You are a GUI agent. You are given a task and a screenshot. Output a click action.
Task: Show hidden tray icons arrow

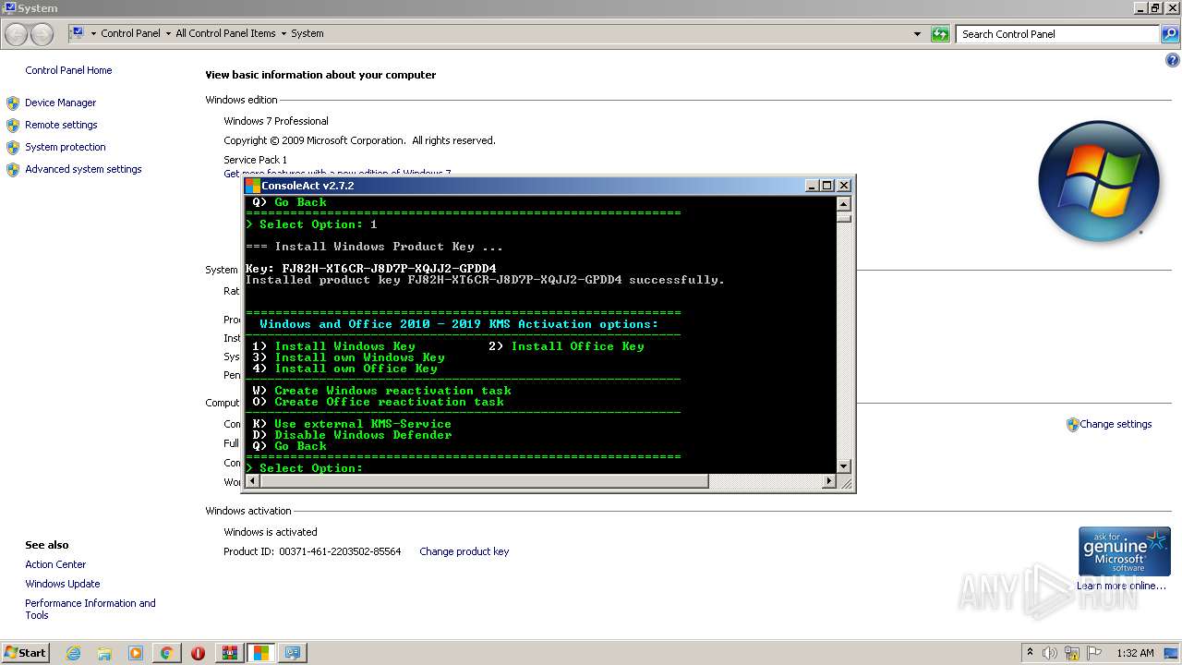[x=1030, y=653]
